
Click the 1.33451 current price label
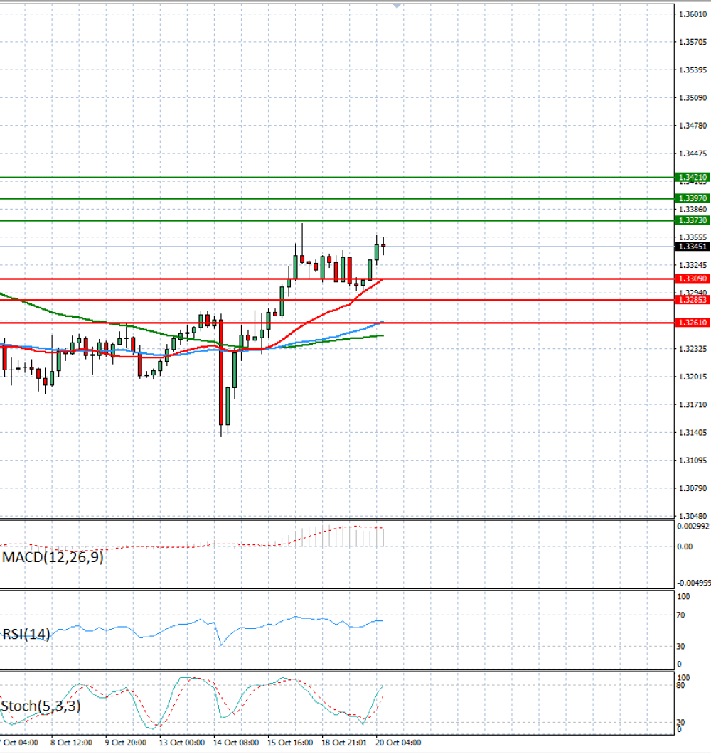(x=693, y=247)
